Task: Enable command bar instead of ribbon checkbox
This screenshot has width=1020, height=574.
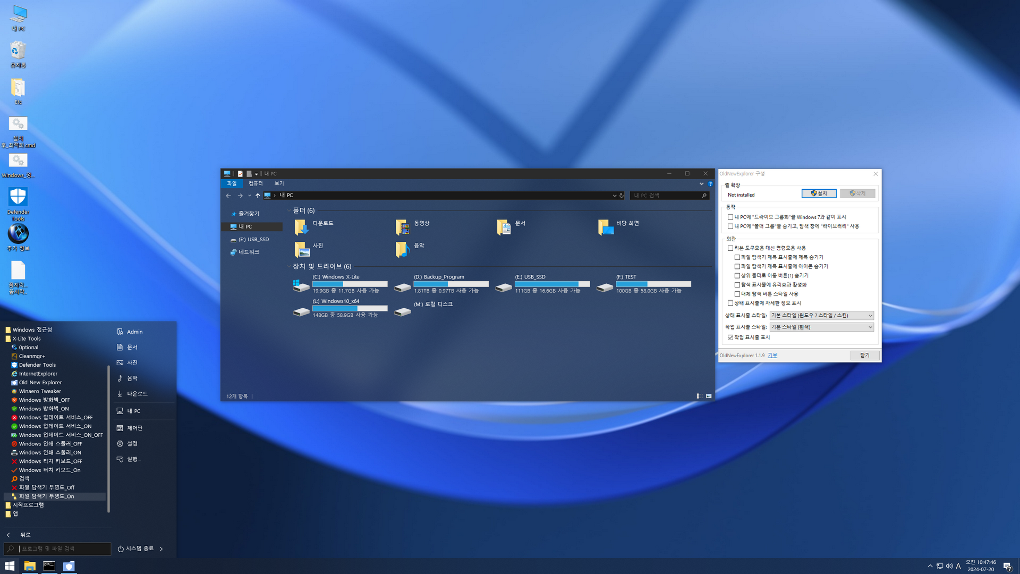Action: click(730, 248)
